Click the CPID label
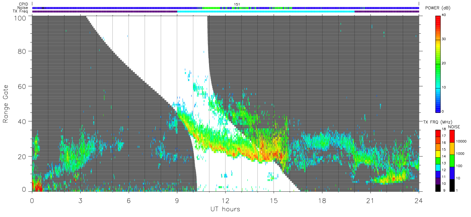 coord(23,4)
